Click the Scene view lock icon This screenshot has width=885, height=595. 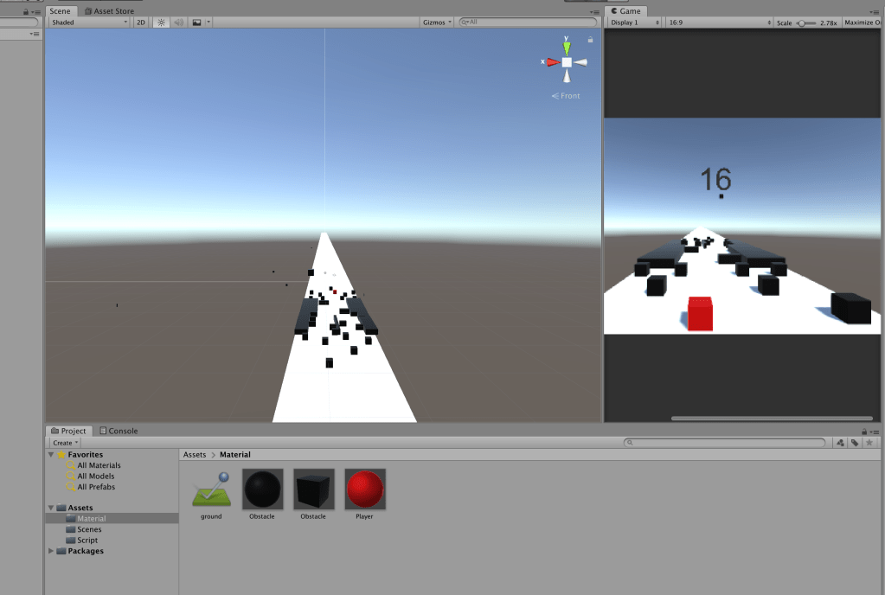[591, 40]
